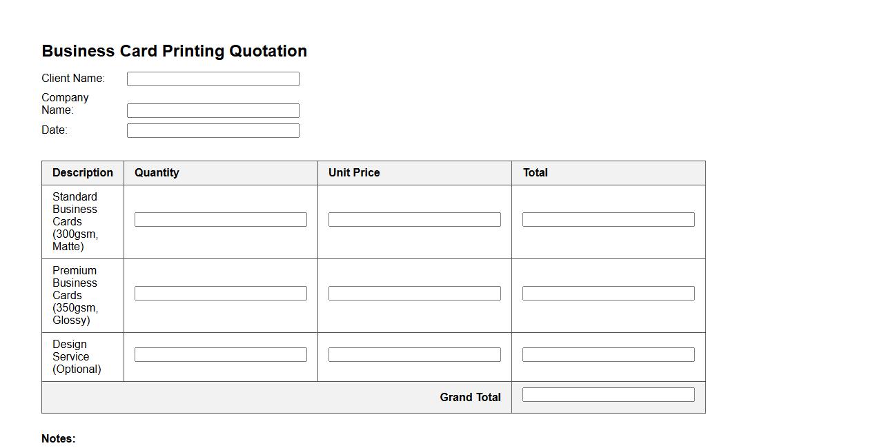Select the Quantity column header
Viewport: 882px width, 448px height.
pos(157,173)
